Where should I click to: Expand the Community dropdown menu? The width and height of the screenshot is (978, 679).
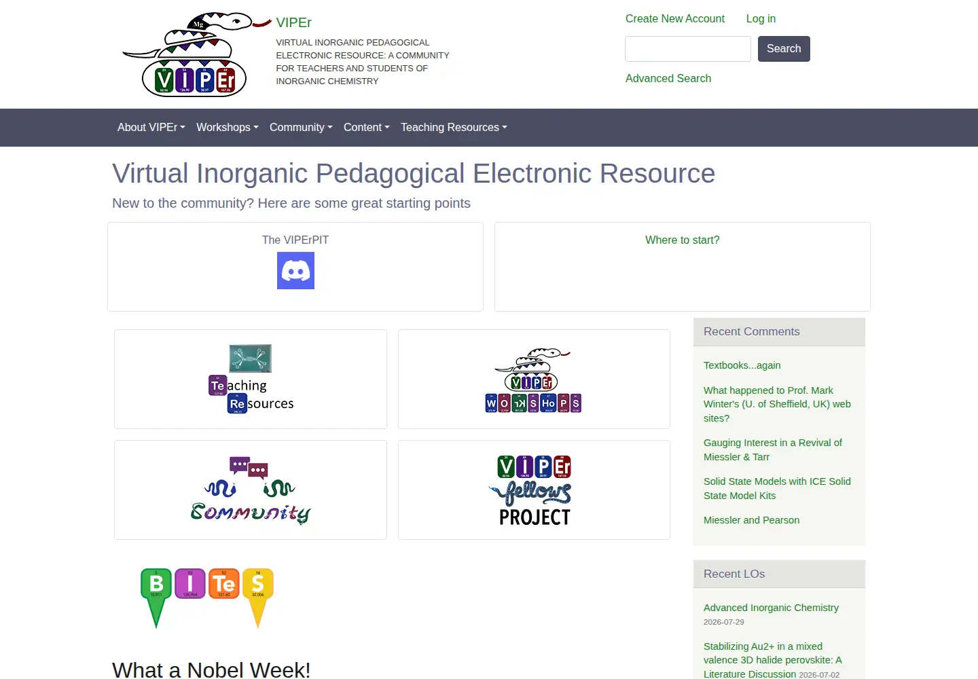[301, 128]
